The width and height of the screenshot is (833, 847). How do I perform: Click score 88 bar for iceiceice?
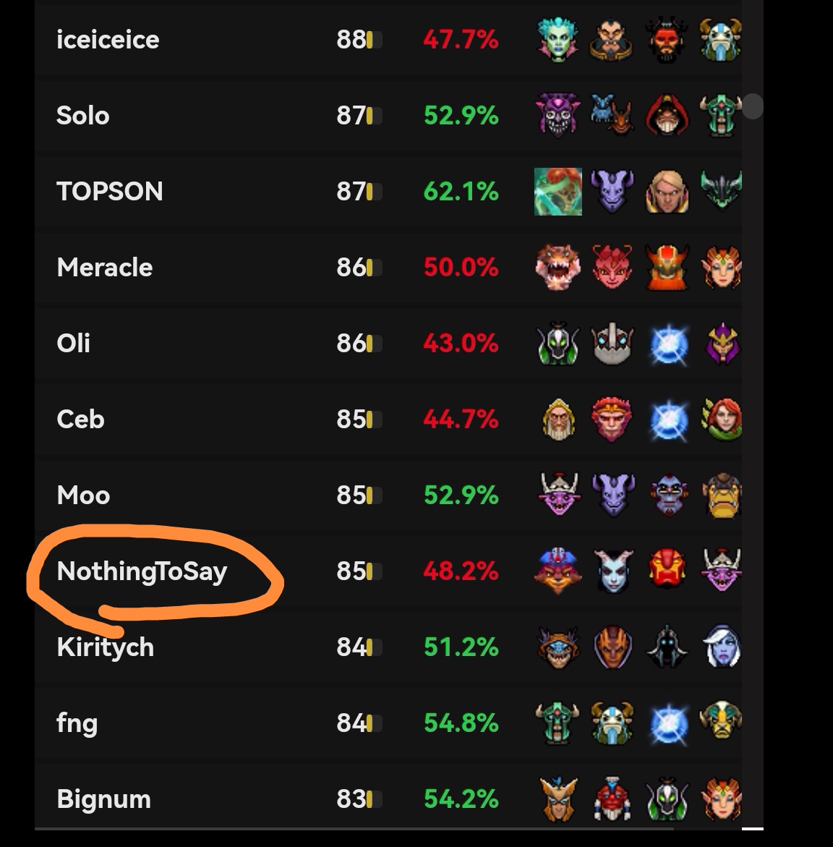point(359,40)
